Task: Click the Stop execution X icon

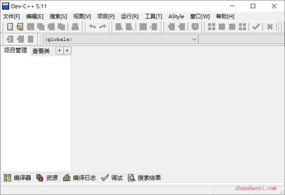Action: coord(270,27)
